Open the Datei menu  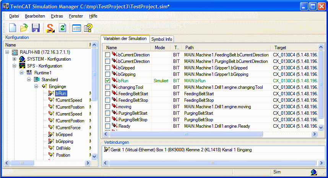tap(14, 16)
